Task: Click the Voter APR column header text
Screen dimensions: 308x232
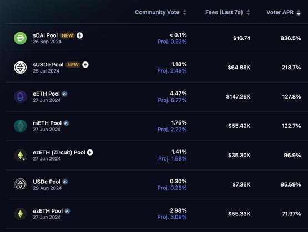Action: coord(280,12)
